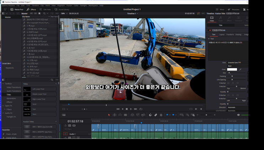Click into the title text box

pos(228,50)
